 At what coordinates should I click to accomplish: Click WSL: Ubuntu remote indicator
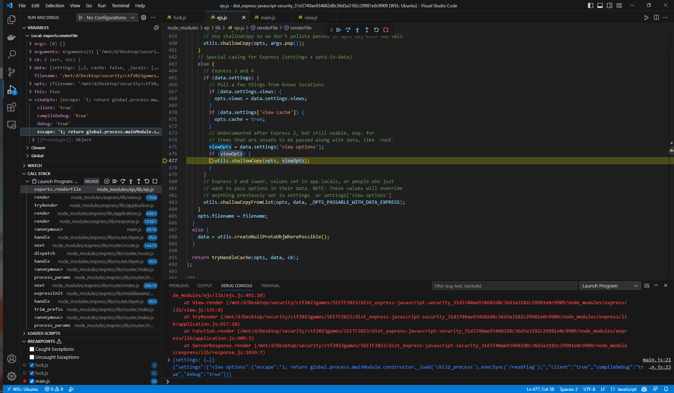pos(23,389)
